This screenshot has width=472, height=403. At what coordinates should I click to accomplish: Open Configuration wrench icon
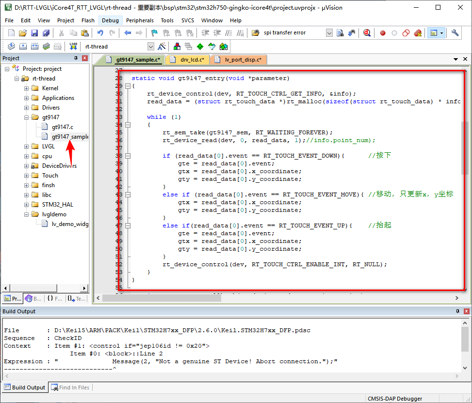coord(455,33)
